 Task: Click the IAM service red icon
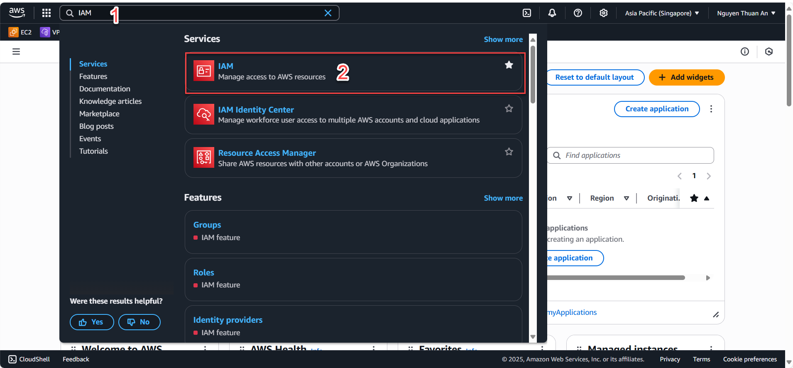[203, 71]
